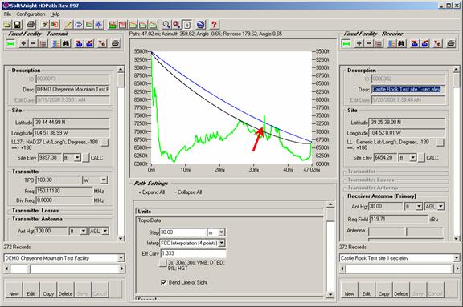463x307 pixels.
Task: Click the Save floppy disk toolbar icon
Action: pos(18,25)
